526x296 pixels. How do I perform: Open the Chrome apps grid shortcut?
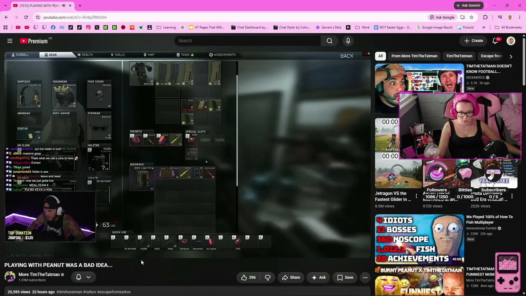(5, 28)
